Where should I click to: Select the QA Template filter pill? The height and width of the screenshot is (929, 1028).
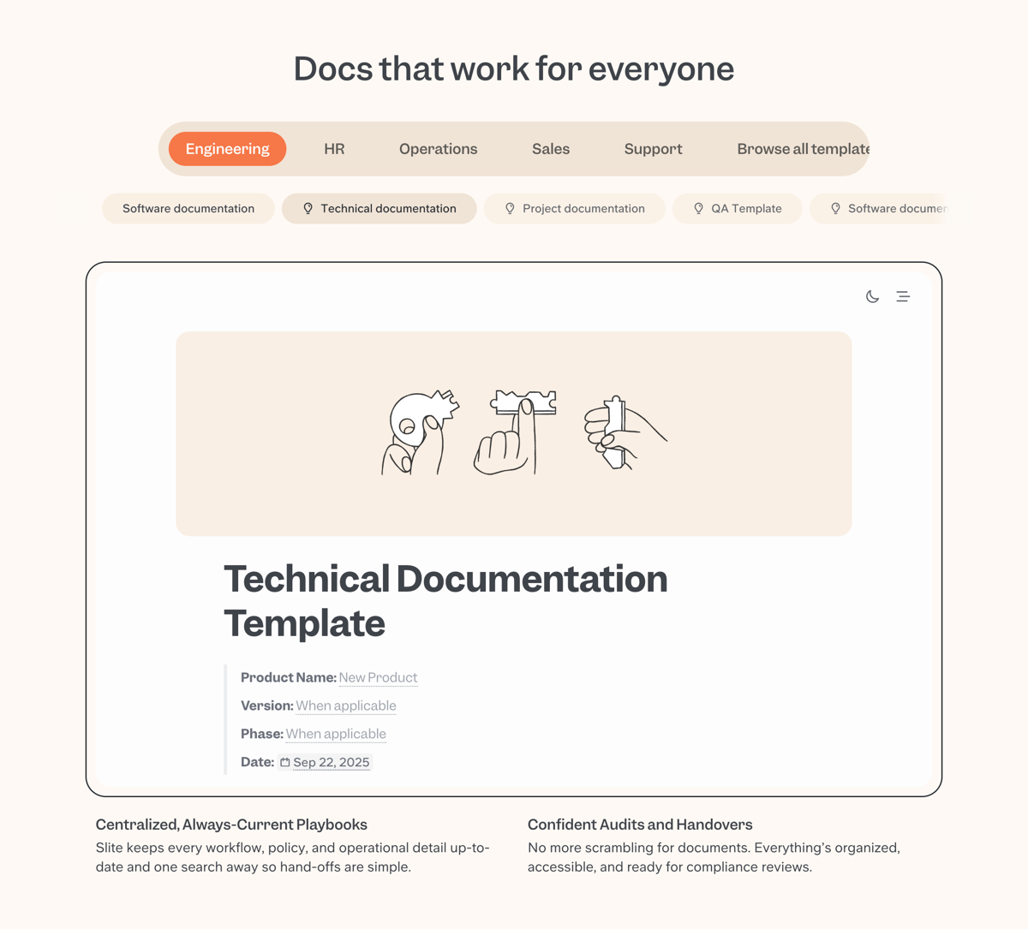click(x=737, y=208)
